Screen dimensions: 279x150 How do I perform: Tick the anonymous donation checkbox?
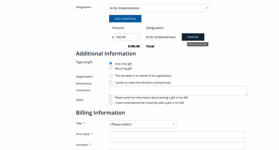pyautogui.click(x=111, y=82)
